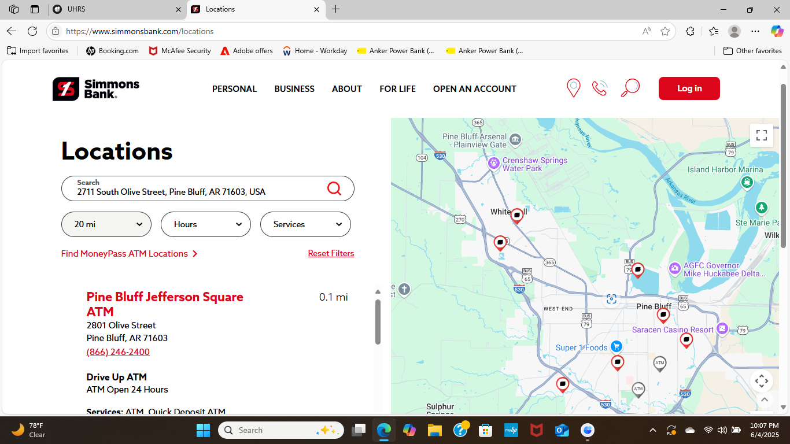Open a new browser tab
The image size is (790, 444).
pos(336,9)
